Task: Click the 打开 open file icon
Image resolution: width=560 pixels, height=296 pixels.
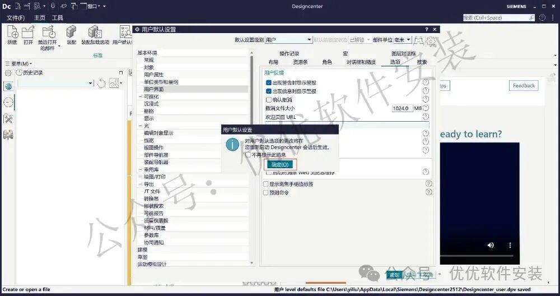Action: (x=28, y=32)
